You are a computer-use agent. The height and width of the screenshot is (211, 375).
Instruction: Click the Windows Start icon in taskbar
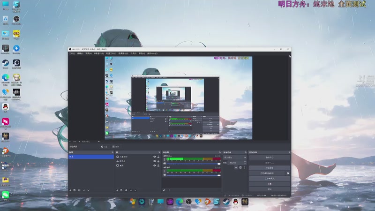[x=133, y=202]
